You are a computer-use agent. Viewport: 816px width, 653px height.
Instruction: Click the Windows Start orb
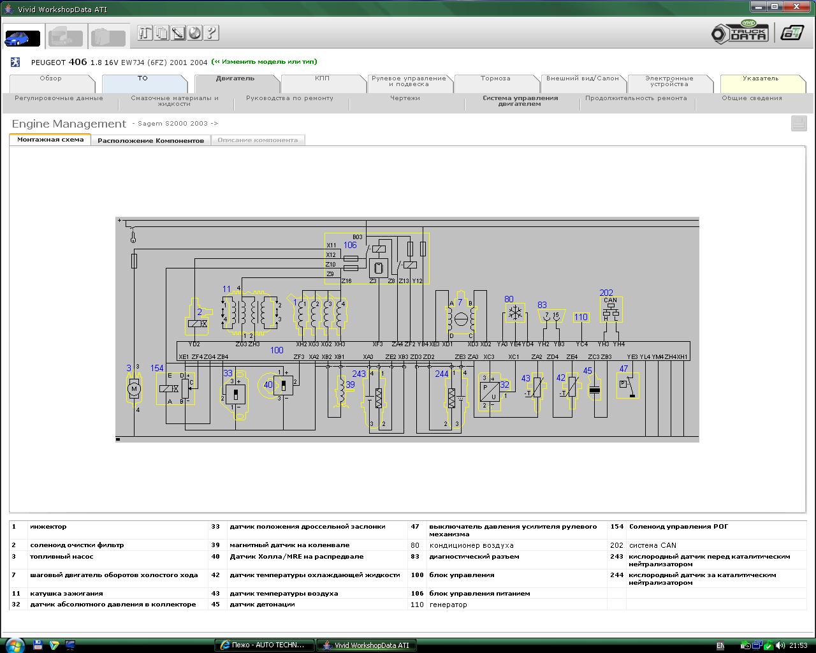tap(14, 645)
